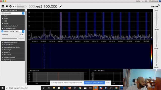Open the Mail app from the taskbar
The height and width of the screenshot is (90, 161).
[x=85, y=88]
